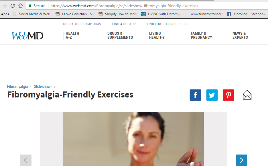Screen dimensions: 268x166
Task: Share slideshow on Facebook icon
Action: point(195,95)
